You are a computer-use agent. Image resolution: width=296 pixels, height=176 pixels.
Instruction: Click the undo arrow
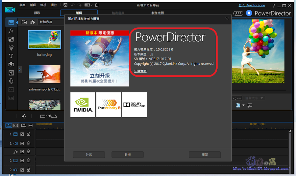73,5
